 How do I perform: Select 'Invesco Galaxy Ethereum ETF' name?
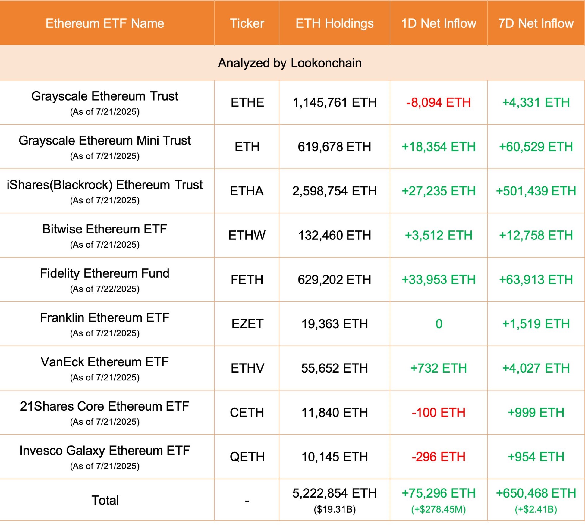(105, 451)
